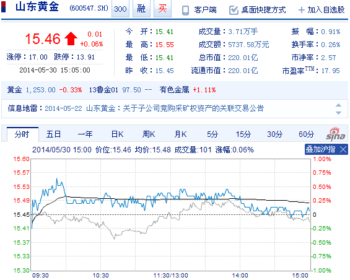The width and height of the screenshot is (350, 280).
Task: Click the 成交额 value 5737.58万元
Action: point(248,45)
